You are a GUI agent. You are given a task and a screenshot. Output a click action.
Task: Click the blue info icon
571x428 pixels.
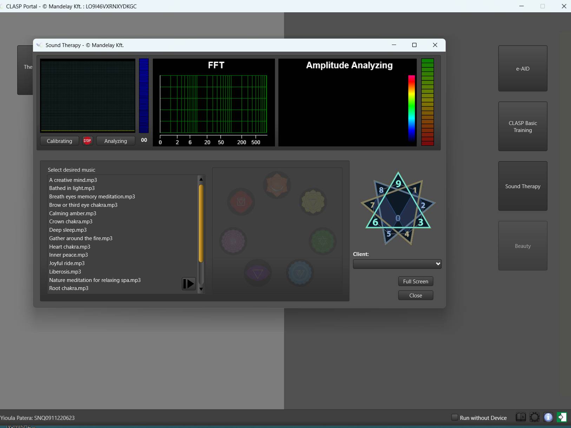click(x=548, y=417)
